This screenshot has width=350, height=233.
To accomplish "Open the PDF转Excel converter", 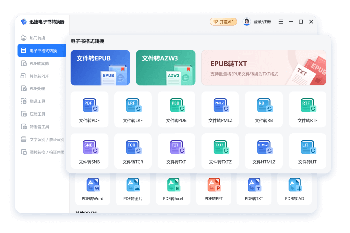I will coord(173,189).
